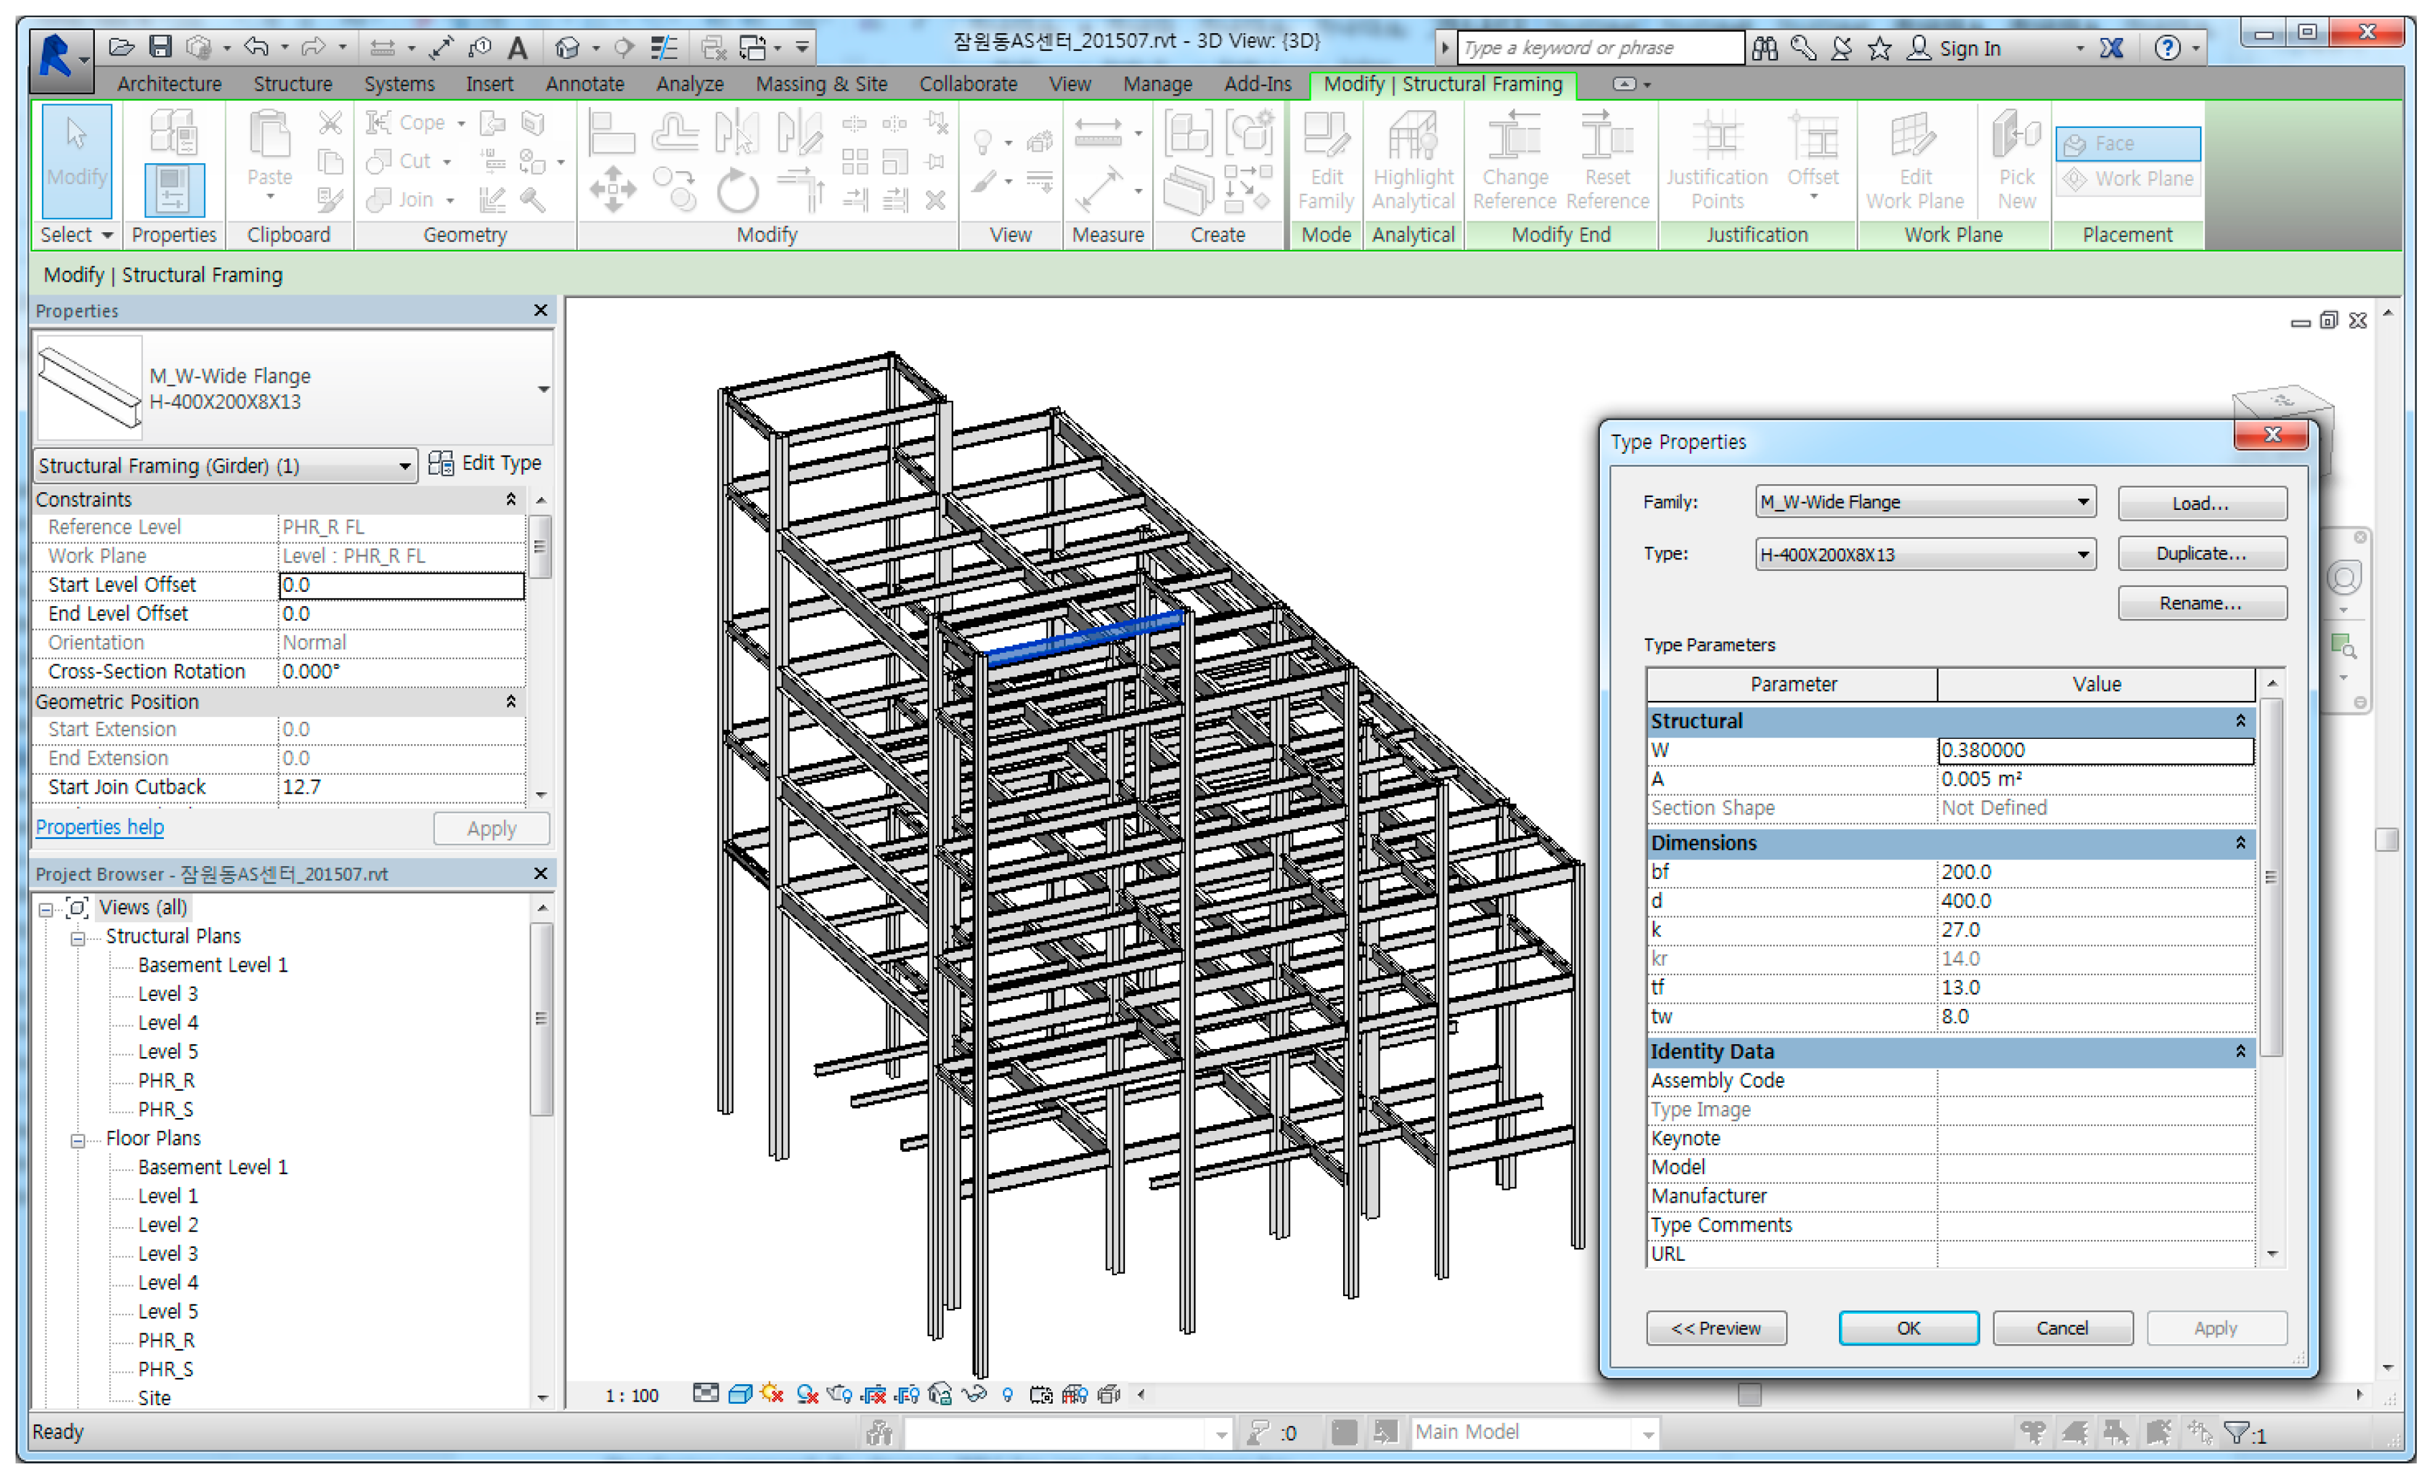
Task: Open the Properties help link
Action: [100, 826]
